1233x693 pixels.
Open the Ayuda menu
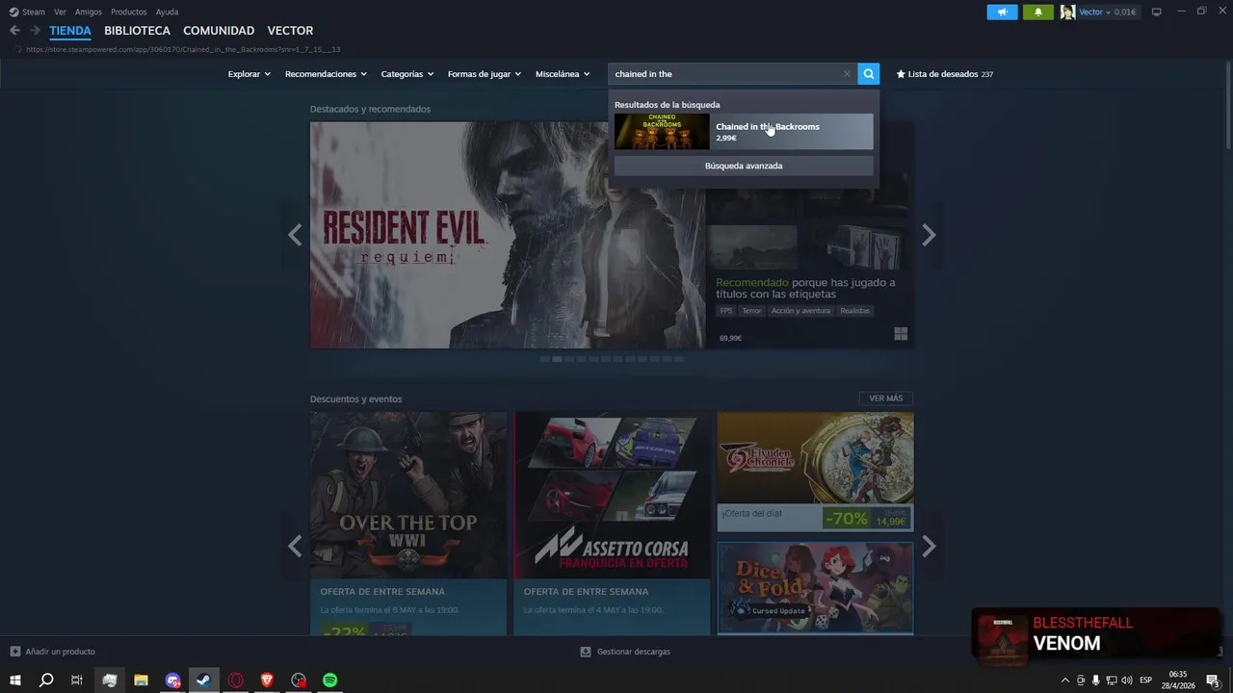point(167,12)
